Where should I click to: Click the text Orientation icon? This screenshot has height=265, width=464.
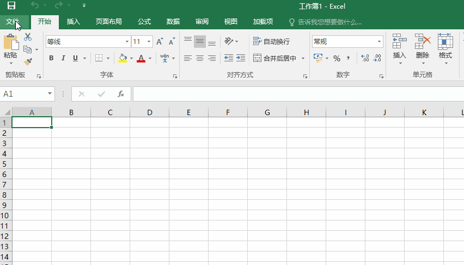229,41
